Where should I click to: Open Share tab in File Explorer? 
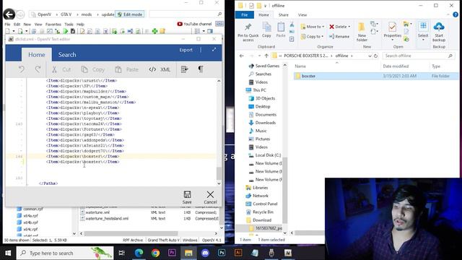point(284,14)
